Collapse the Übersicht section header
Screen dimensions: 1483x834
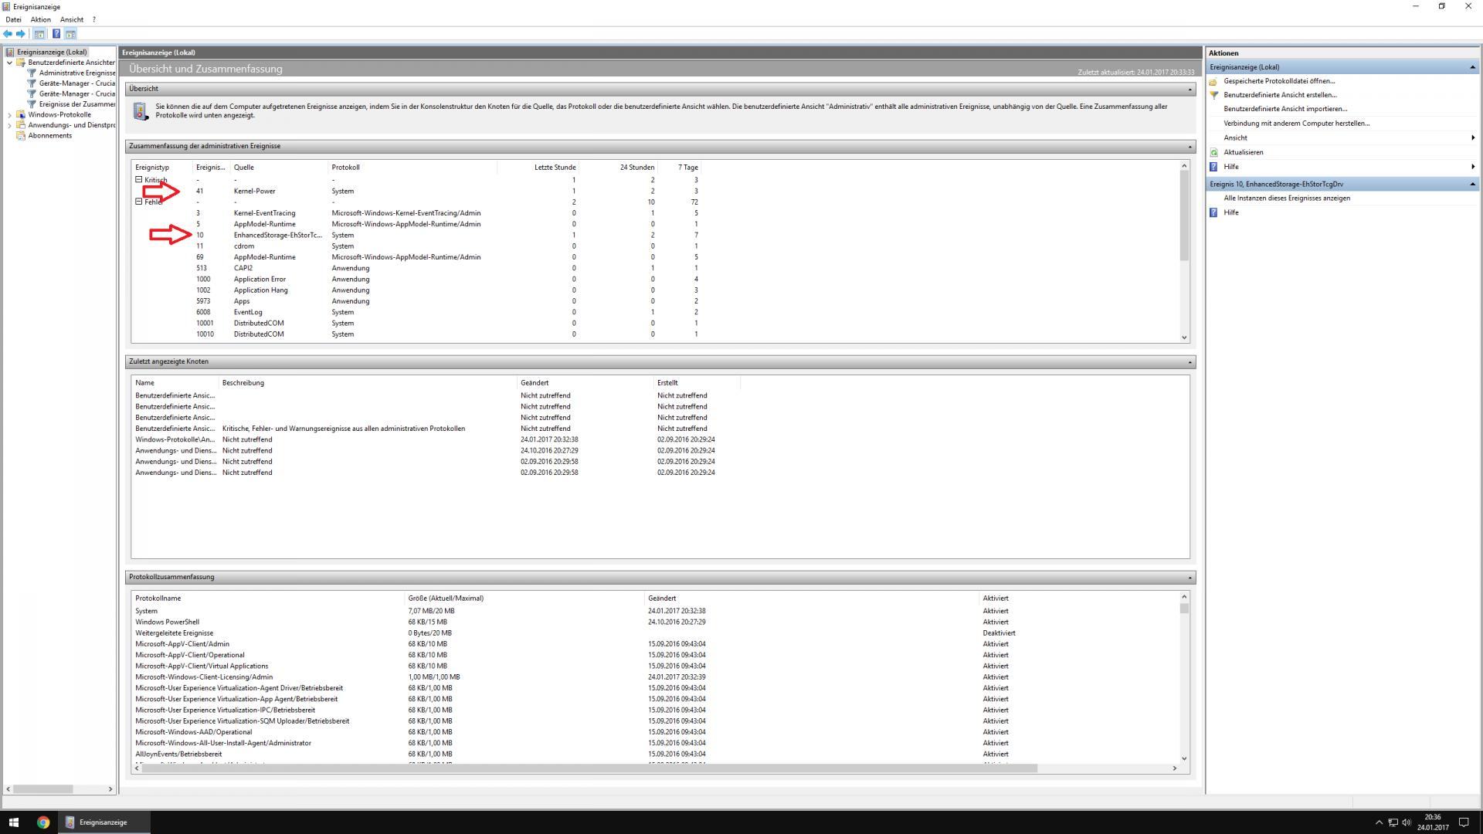pos(1189,89)
